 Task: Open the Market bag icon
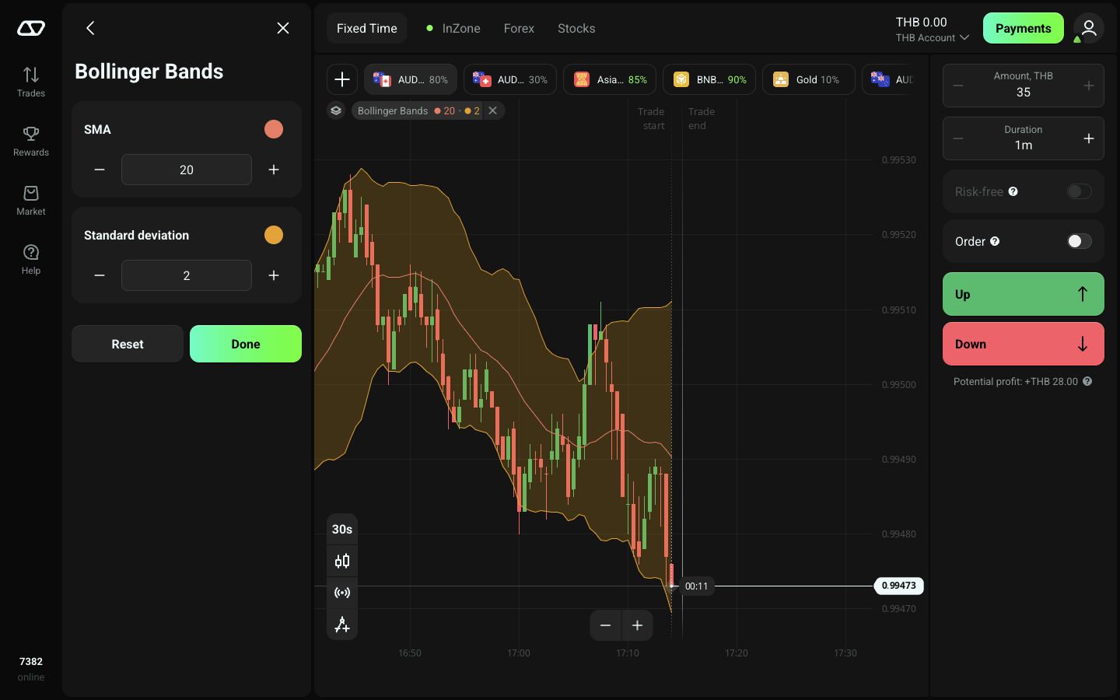(31, 192)
